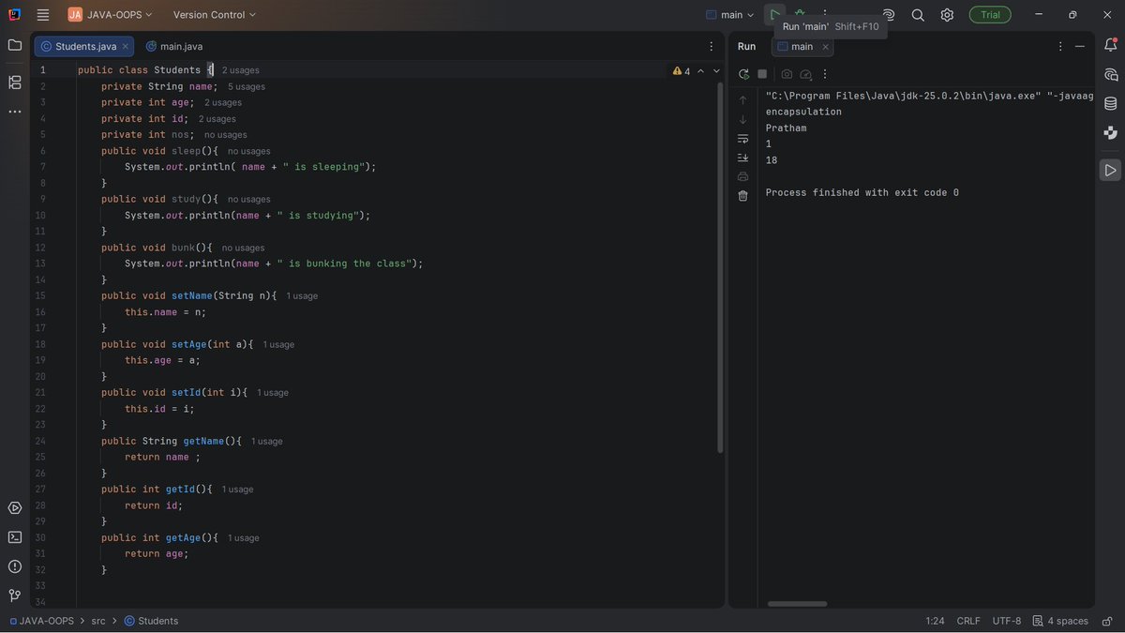Open the Terminal tool window icon

point(15,537)
